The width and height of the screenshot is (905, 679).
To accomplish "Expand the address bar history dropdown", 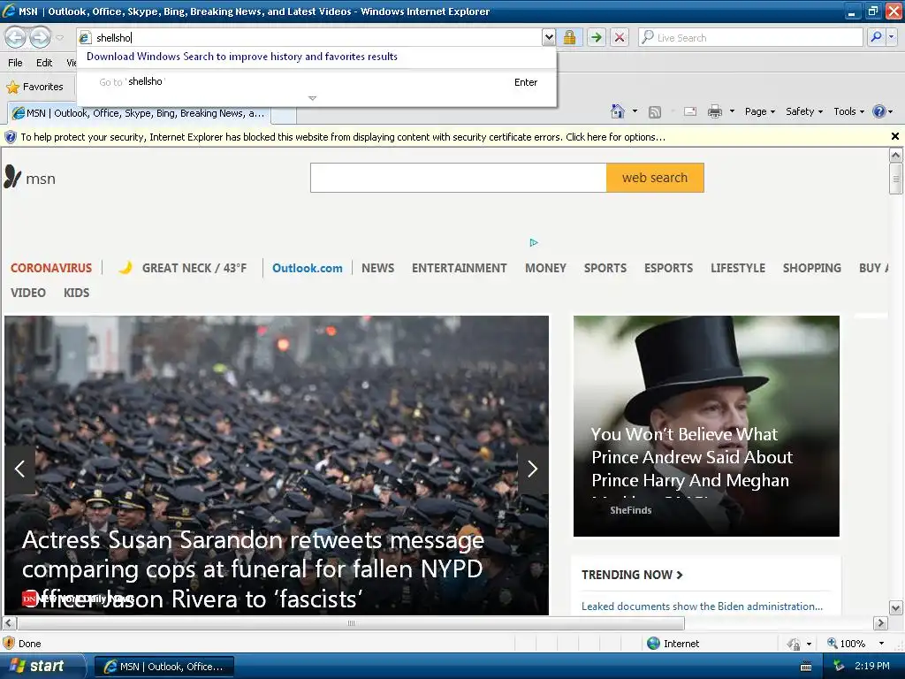I will pyautogui.click(x=549, y=37).
